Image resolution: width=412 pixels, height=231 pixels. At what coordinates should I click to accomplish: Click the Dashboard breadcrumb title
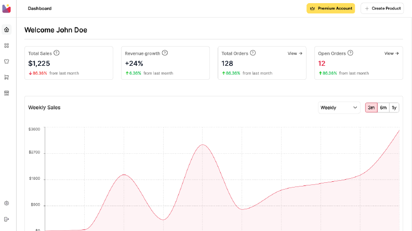pyautogui.click(x=39, y=8)
